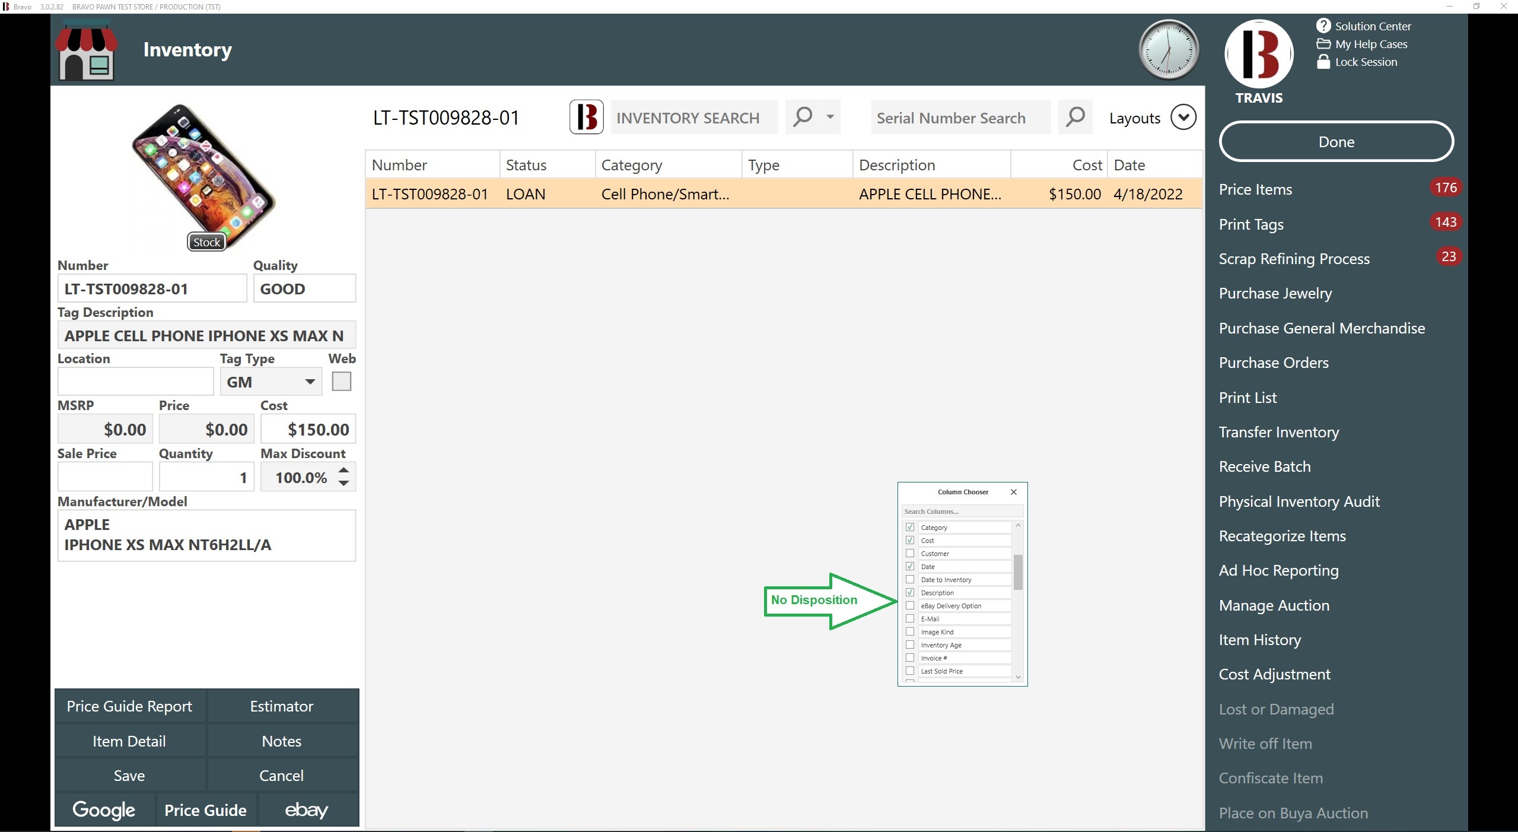Screen dimensions: 1518x832
Task: Check the Date to Inventory checkbox
Action: coord(910,579)
